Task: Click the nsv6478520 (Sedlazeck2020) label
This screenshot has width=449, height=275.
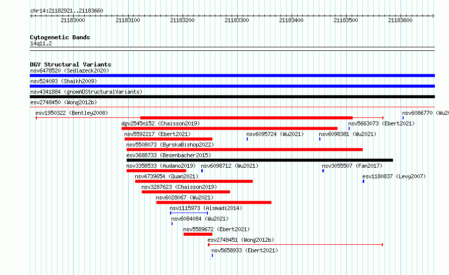Action: [x=70, y=71]
